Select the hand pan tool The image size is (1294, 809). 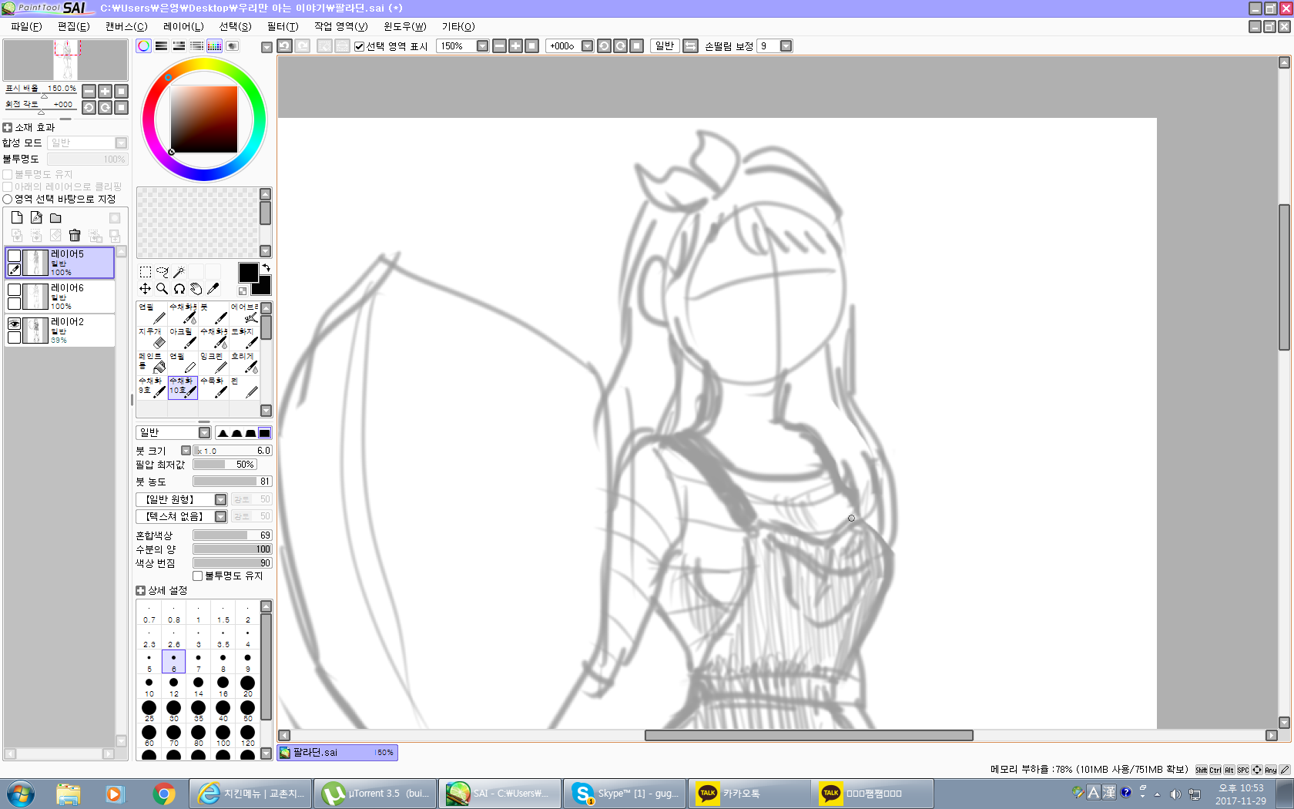[196, 289]
